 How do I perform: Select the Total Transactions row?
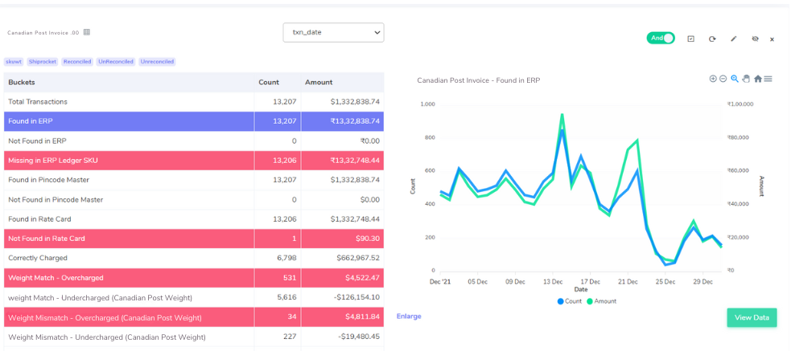(194, 102)
